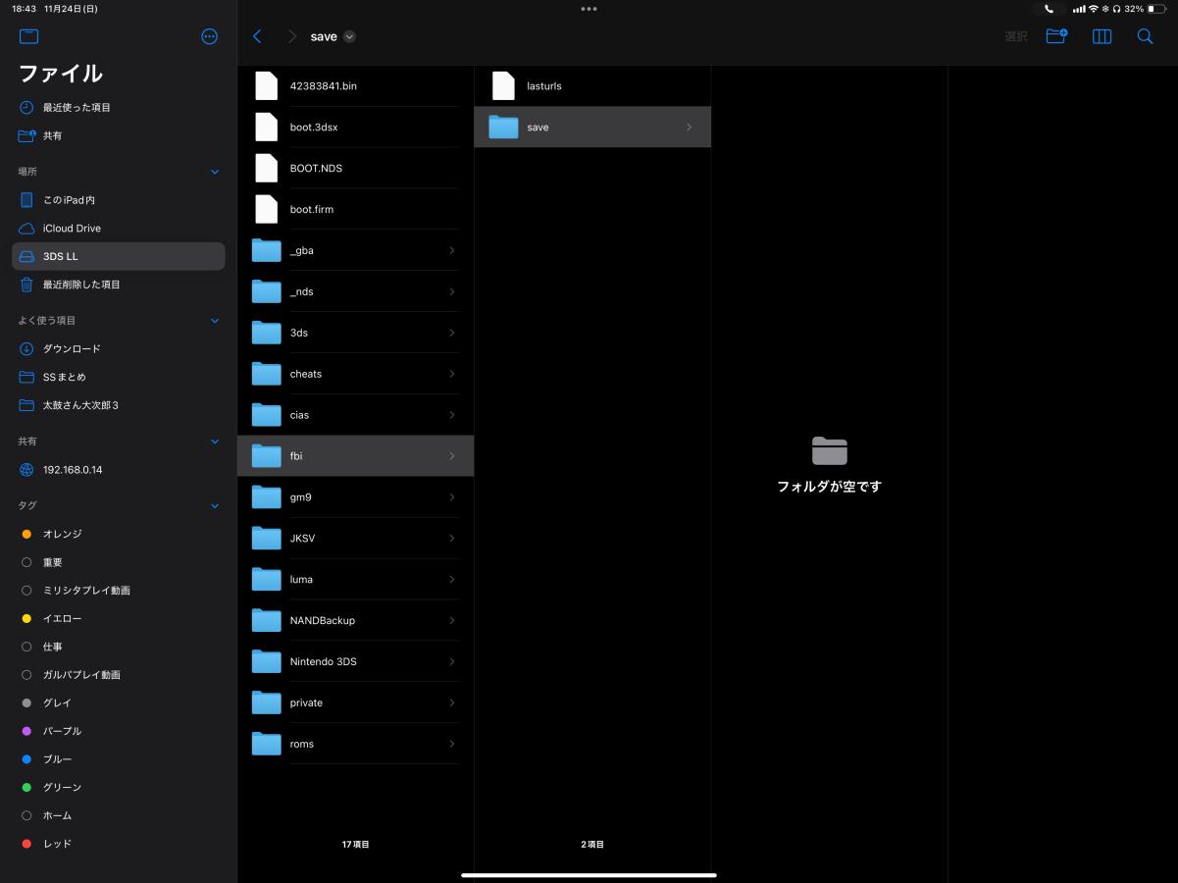Tap the 選択 button to start selecting
The width and height of the screenshot is (1178, 883).
1015,36
